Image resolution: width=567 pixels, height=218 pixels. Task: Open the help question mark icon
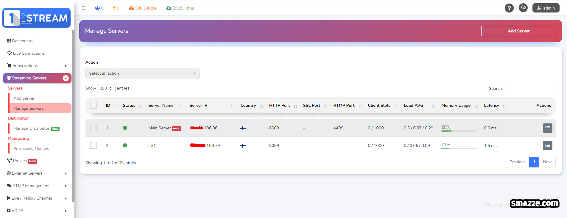pos(509,8)
